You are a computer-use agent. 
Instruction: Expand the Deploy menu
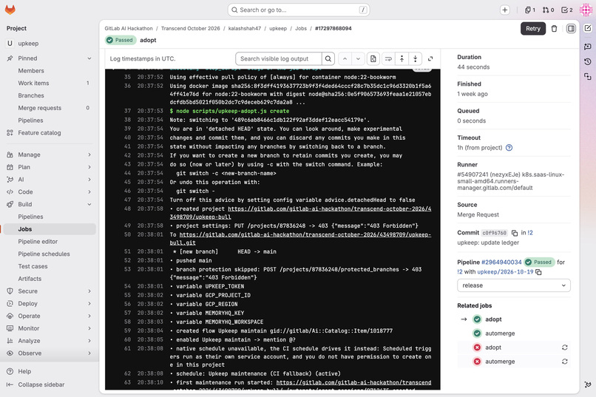[x=49, y=304]
